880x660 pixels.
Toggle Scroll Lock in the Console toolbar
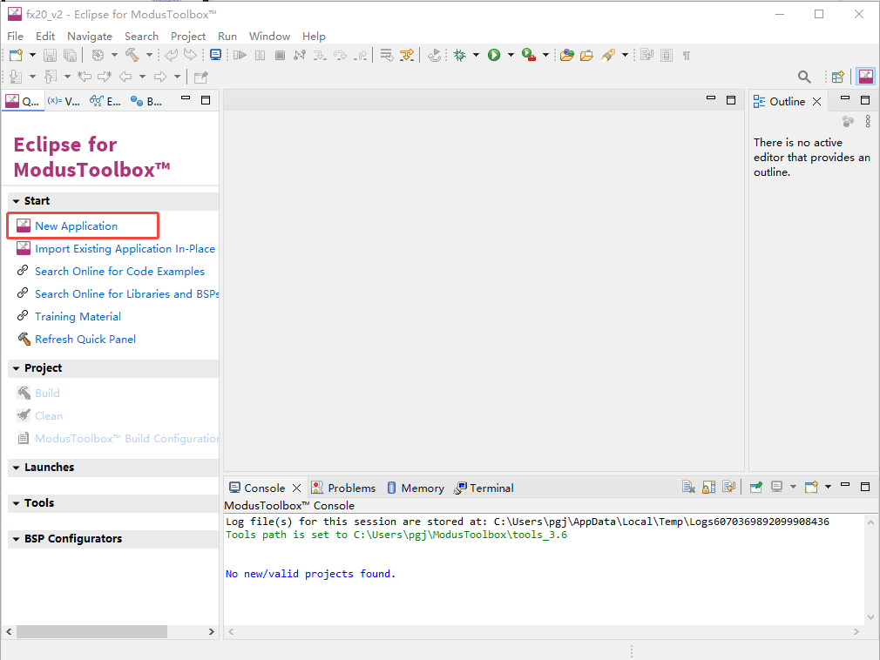coord(709,487)
